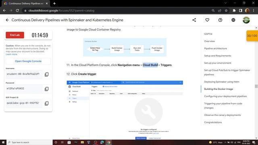The image size is (258, 145).
Task: Open the profile avatar in lab header
Action: coord(246,20)
